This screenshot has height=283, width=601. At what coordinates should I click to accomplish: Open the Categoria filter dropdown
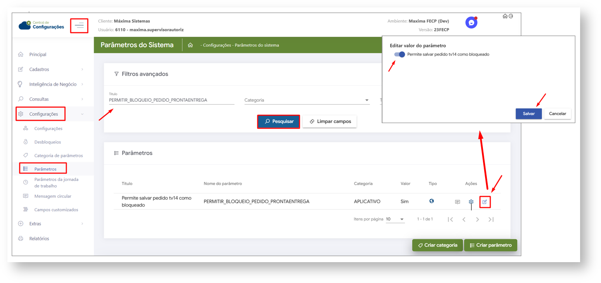[x=307, y=100]
